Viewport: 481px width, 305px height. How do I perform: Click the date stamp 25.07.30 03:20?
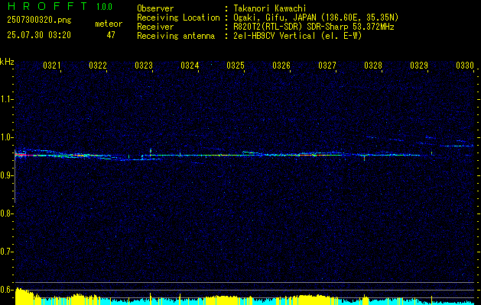point(39,35)
